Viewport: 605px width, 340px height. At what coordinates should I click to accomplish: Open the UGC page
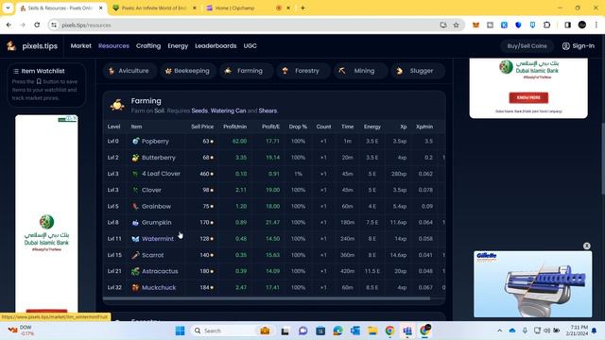pos(250,46)
